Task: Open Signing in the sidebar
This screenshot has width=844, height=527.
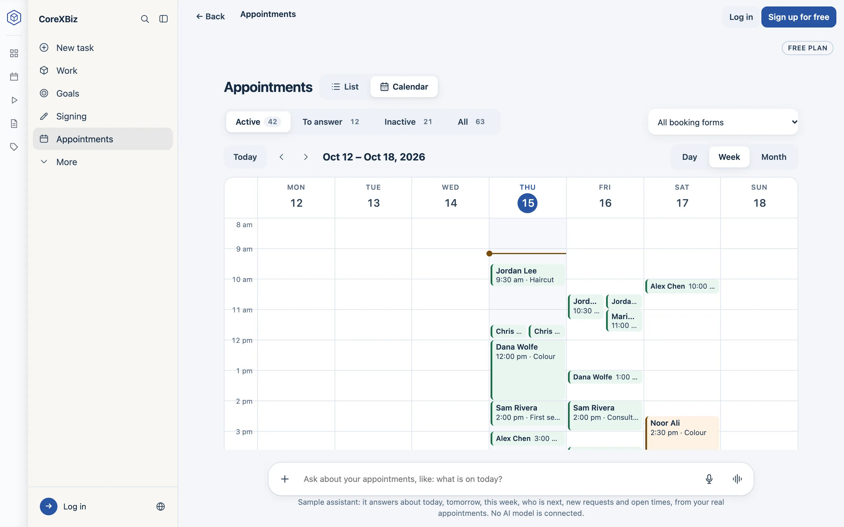Action: pos(103,116)
